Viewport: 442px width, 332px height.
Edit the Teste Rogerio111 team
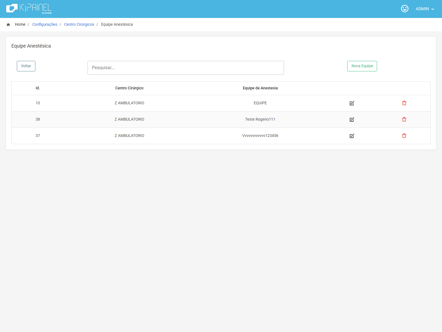(352, 120)
